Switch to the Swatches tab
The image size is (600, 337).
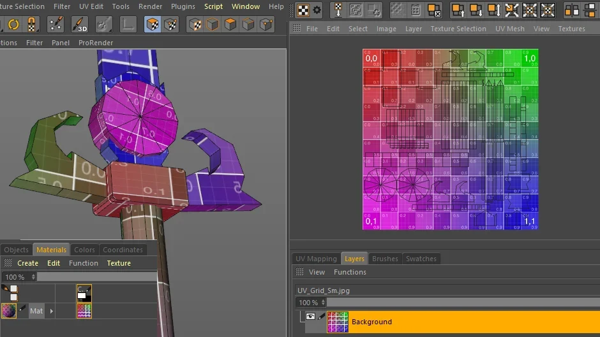click(x=421, y=259)
